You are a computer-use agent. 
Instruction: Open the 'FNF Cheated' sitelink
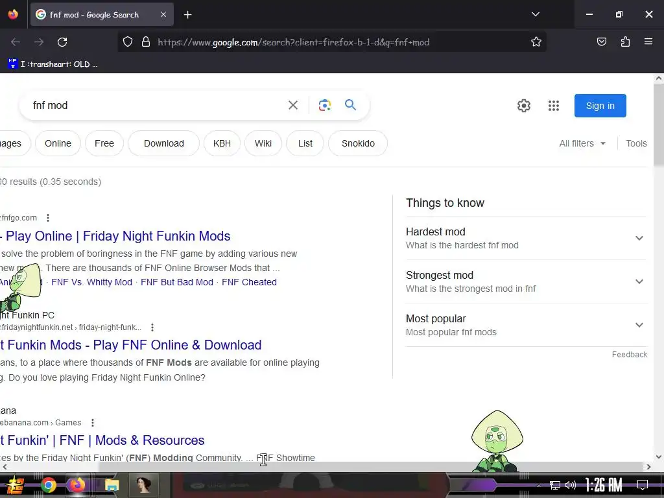point(250,282)
